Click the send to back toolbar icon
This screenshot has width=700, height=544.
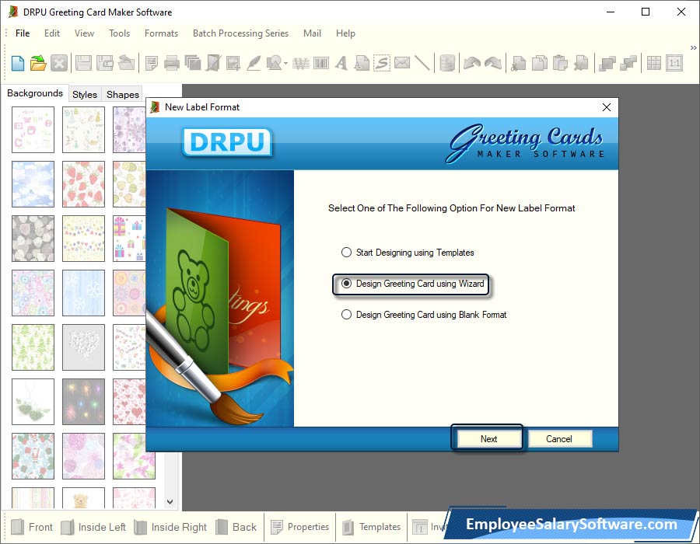628,63
